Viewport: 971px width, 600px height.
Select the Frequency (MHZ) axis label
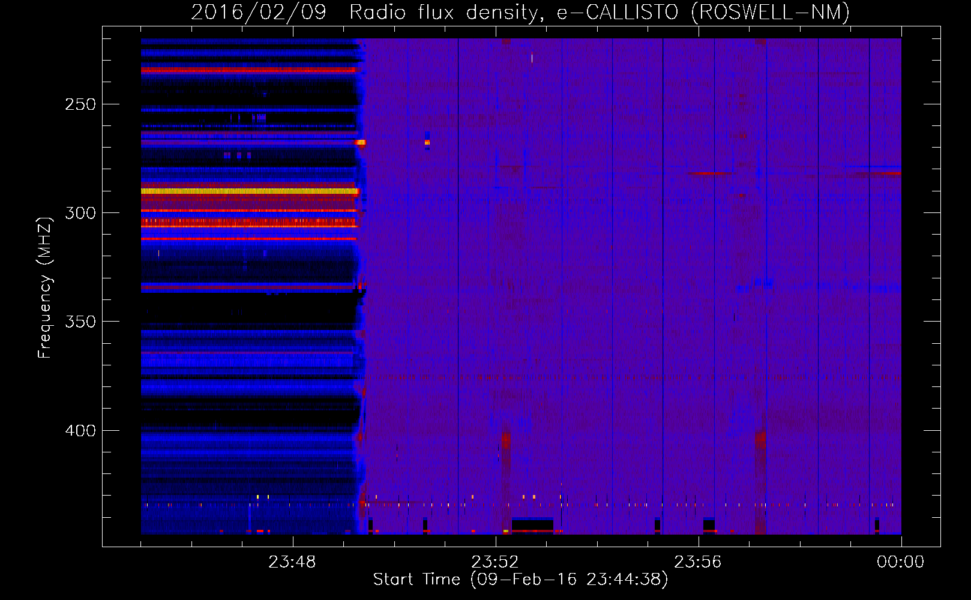coord(45,288)
